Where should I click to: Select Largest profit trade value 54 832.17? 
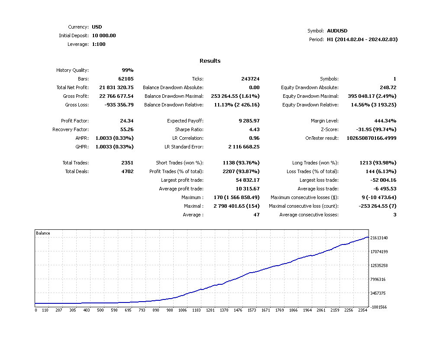(x=248, y=180)
